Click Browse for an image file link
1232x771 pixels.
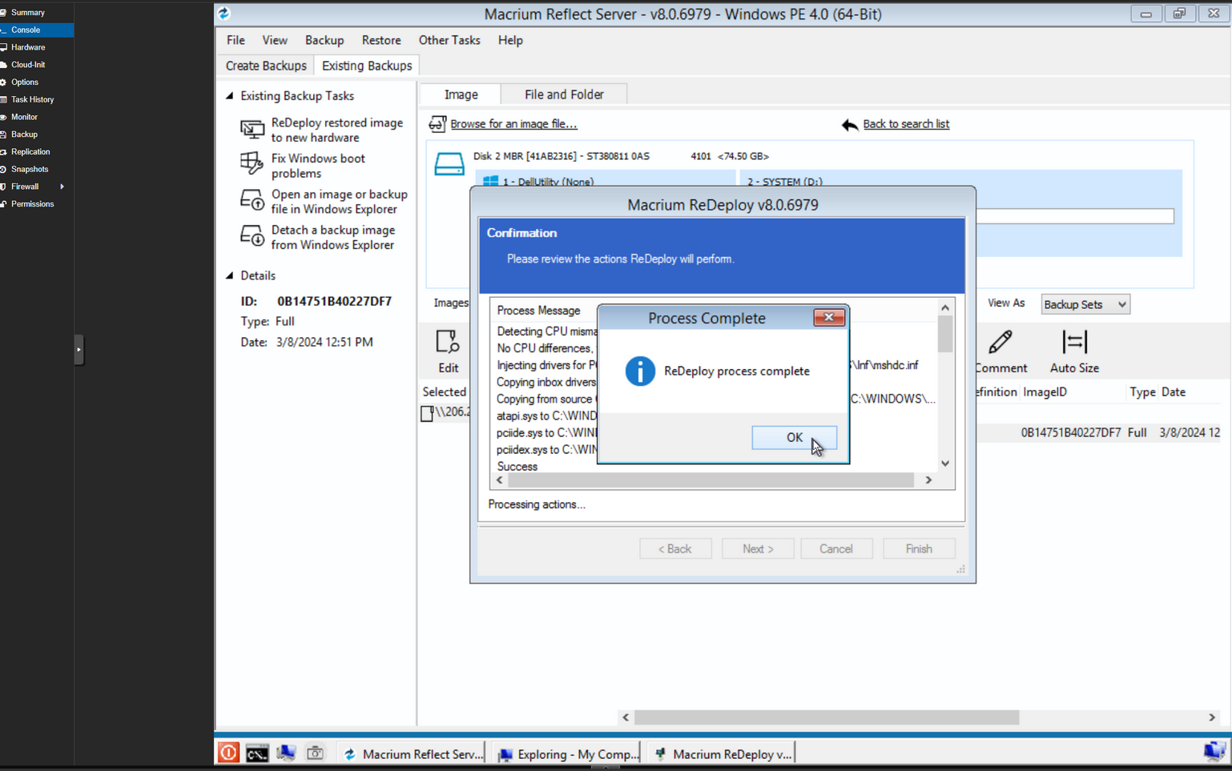click(513, 124)
